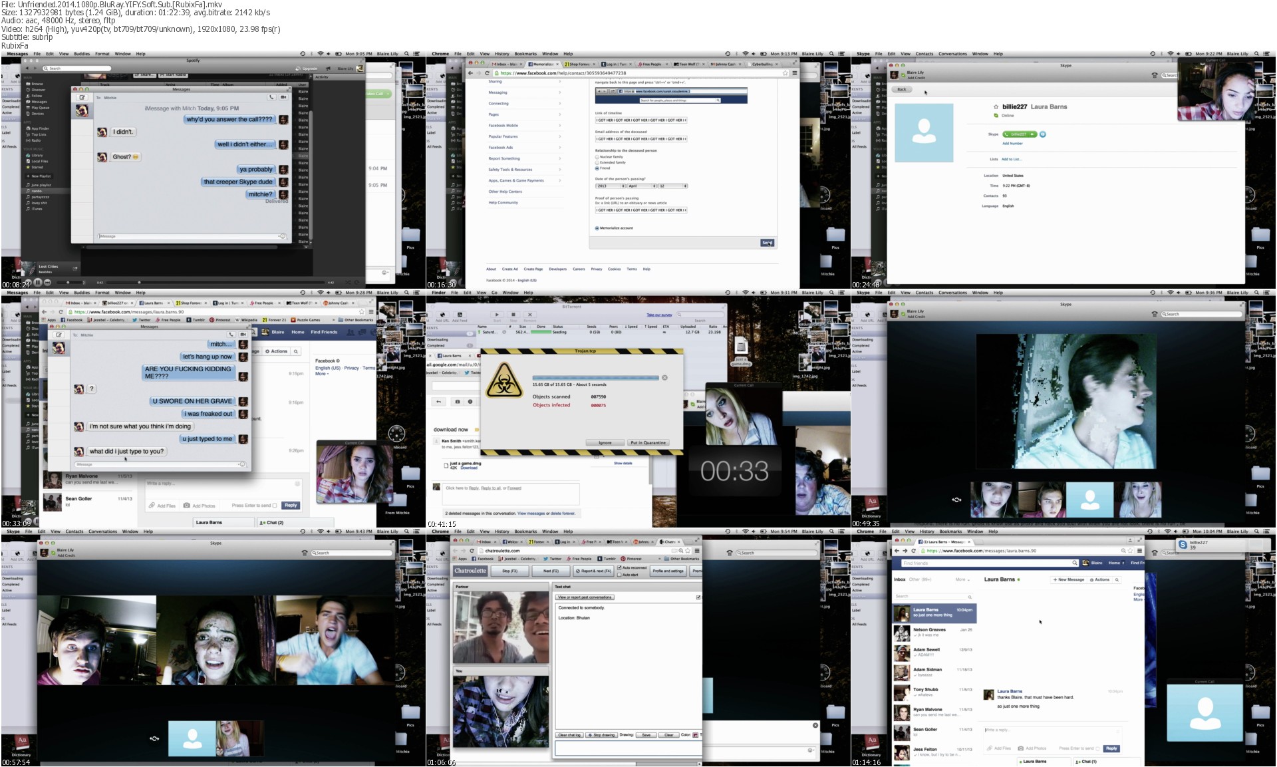Click the BitTorrent Add Feed icon in 00:41:15 frame

coord(460,315)
